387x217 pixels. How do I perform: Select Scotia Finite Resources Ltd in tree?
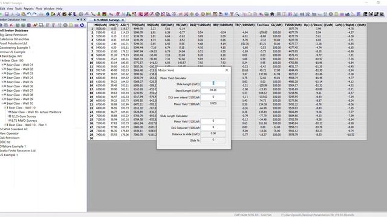coord(18,151)
